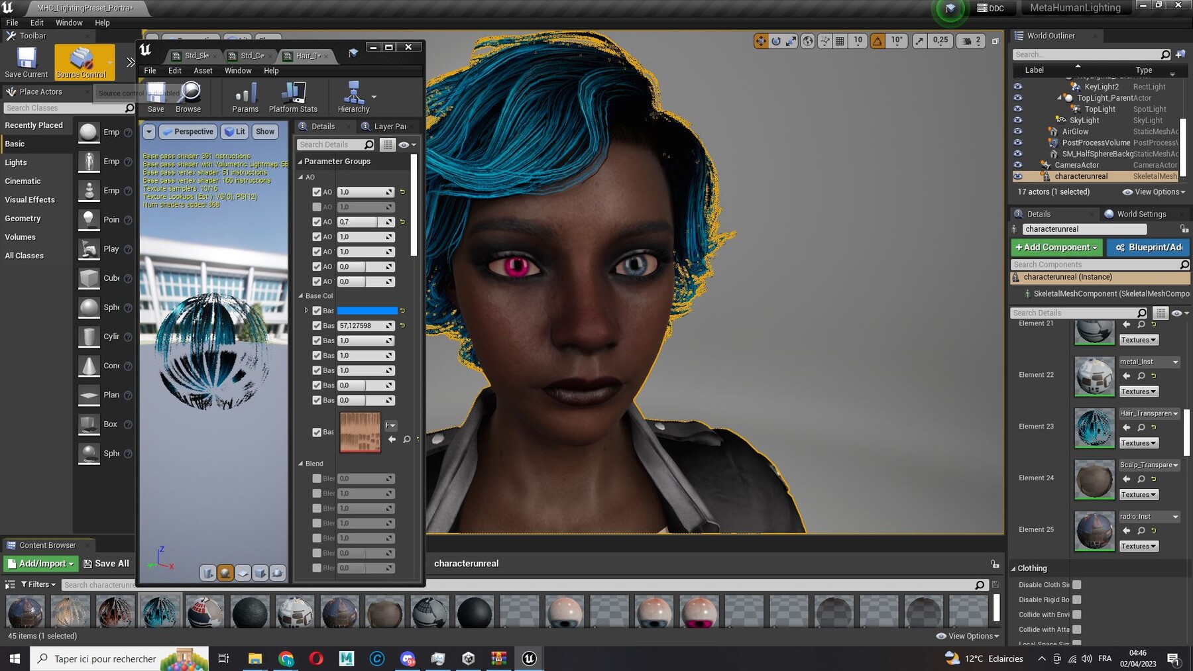Collapse Blend parameter group
This screenshot has height=671, width=1193.
[300, 464]
